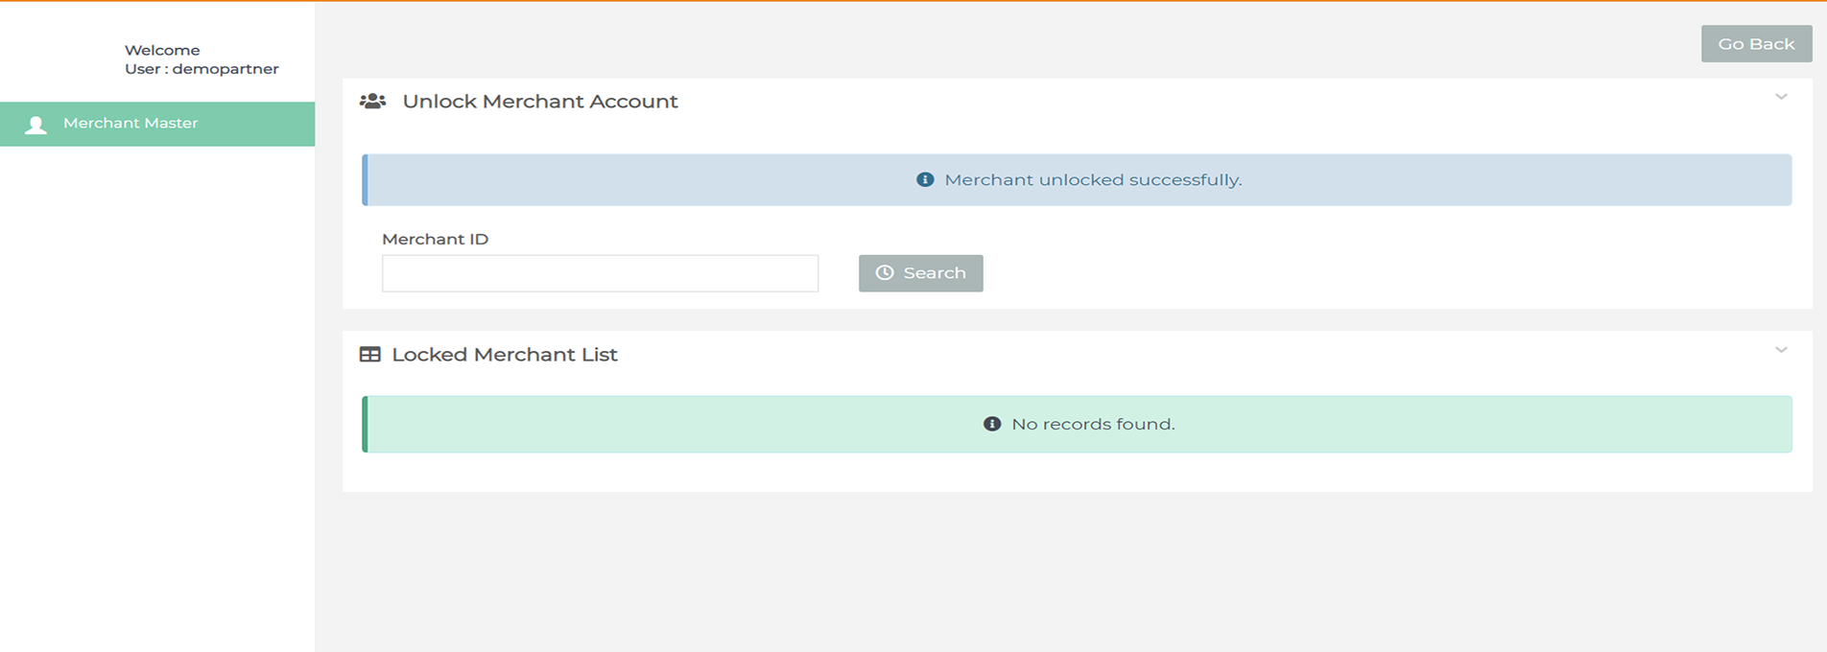Click the info icon in the success alert
Image resolution: width=1827 pixels, height=652 pixels.
point(924,180)
